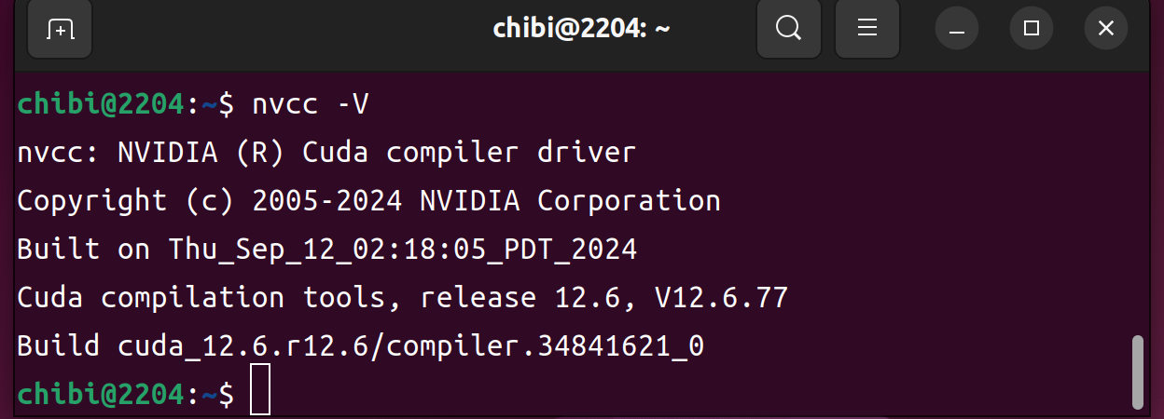Click the "2005-2024" copyright years
This screenshot has height=419, width=1164.
326,201
